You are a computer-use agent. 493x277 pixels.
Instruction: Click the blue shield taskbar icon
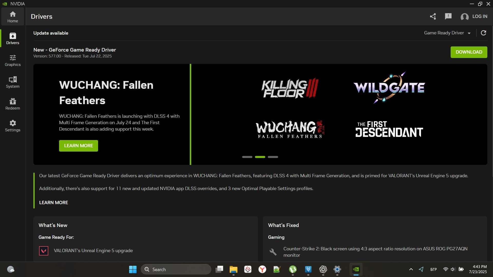308,269
